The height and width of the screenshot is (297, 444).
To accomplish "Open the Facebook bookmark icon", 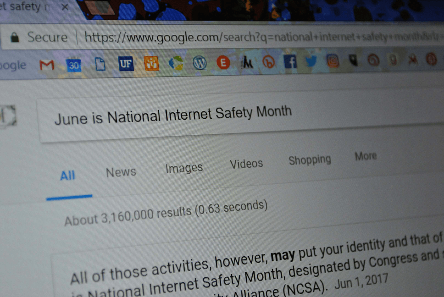I will [290, 61].
